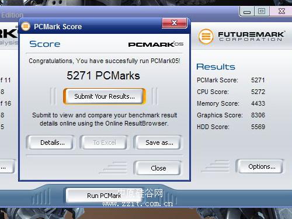This screenshot has height=219, width=292.
Task: Start the benchmark with Run PCMark
Action: point(103,196)
